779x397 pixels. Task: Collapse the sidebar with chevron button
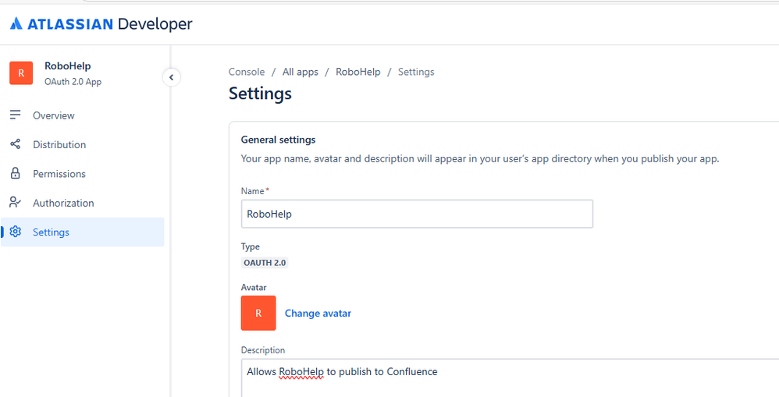pos(171,77)
